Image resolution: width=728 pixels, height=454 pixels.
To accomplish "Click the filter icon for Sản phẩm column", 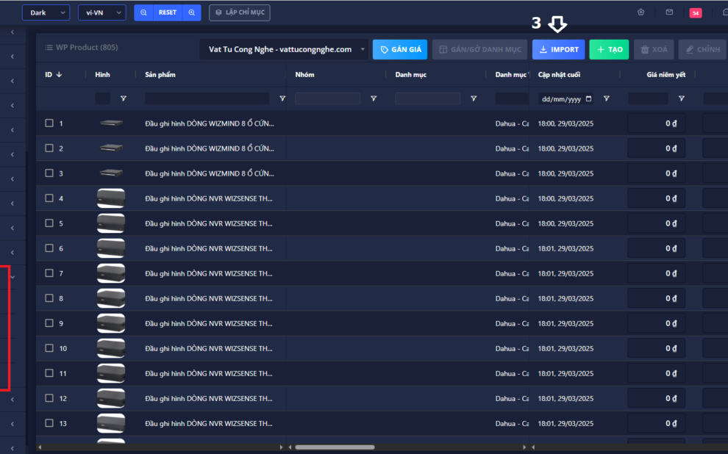I will click(x=282, y=98).
